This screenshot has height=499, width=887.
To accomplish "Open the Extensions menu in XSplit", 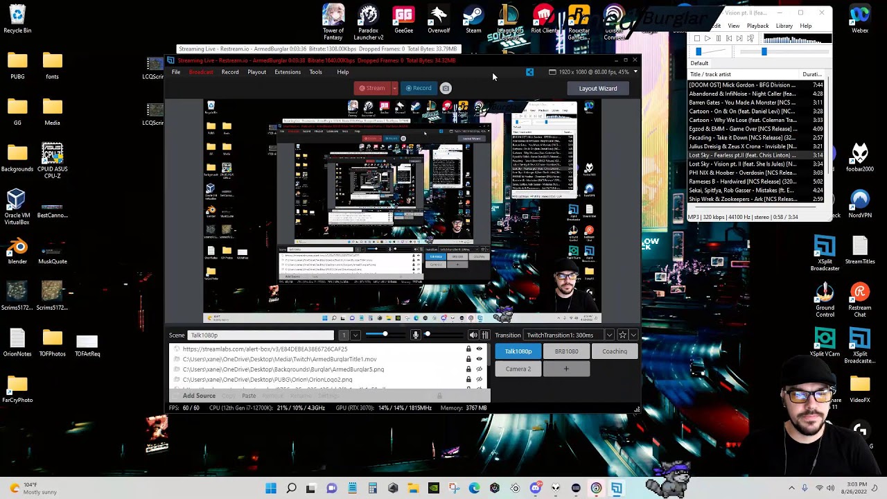I will click(288, 72).
